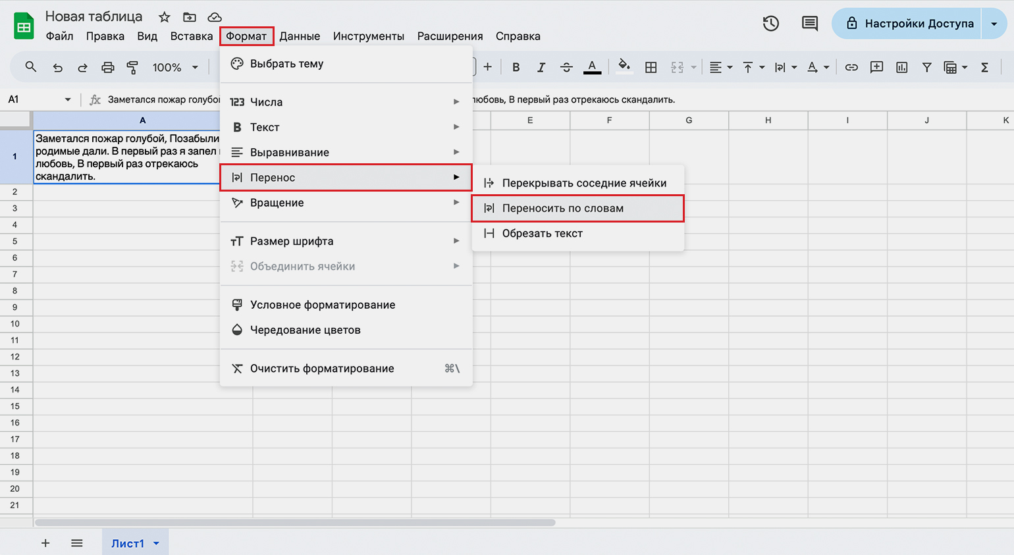Screen dimensions: 1014x555
Task: Expand the Числа submenu
Action: pyautogui.click(x=346, y=102)
